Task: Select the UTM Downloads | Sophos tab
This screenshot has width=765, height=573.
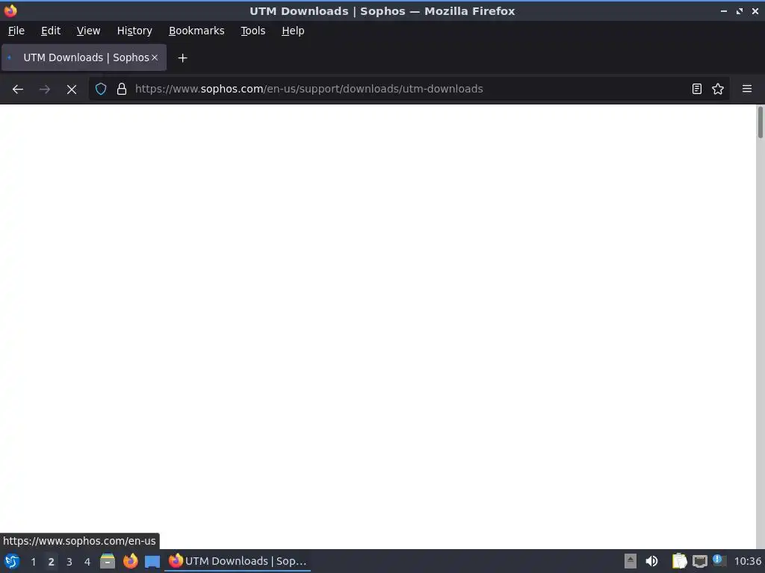Action: pos(84,57)
